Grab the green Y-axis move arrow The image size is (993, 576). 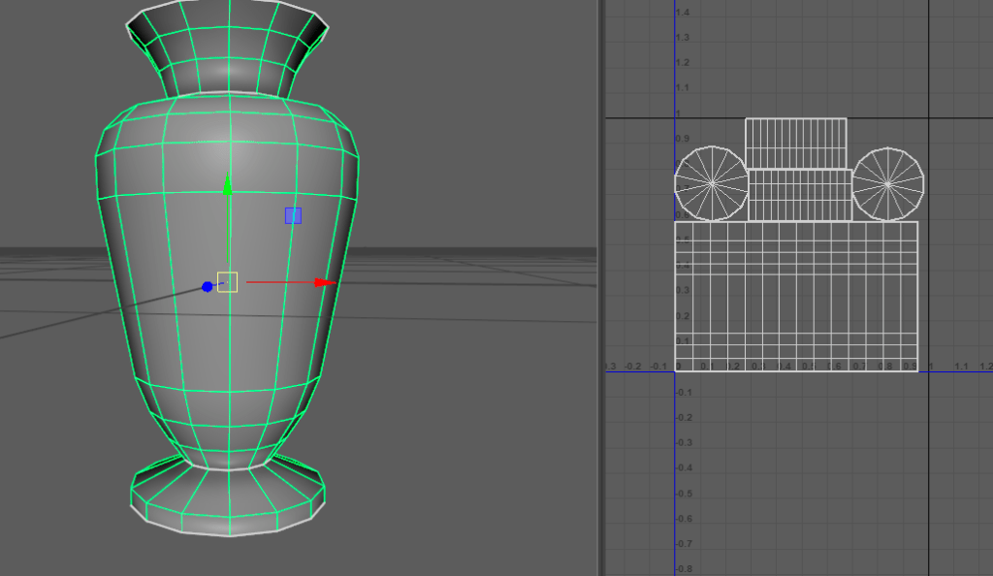pyautogui.click(x=227, y=183)
